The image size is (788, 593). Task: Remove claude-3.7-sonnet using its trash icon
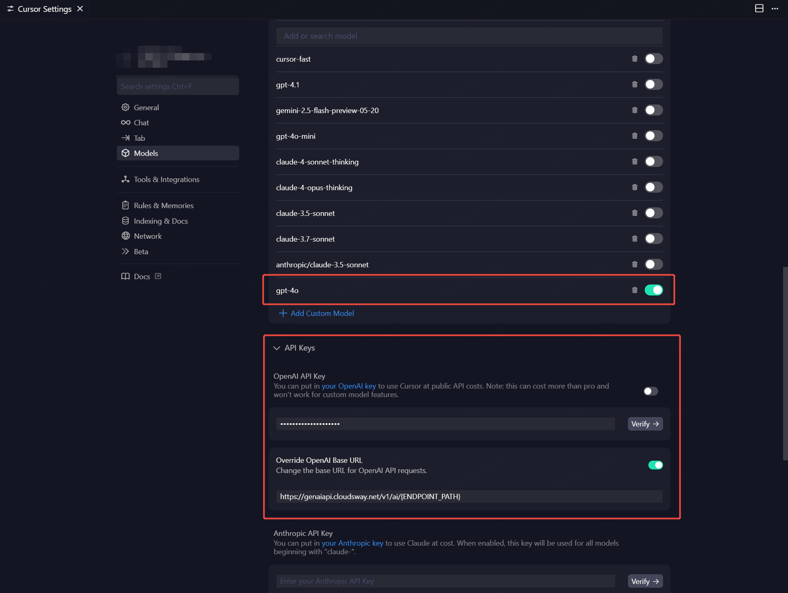(x=634, y=239)
